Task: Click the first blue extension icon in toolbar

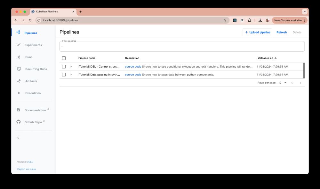Action: click(235, 20)
